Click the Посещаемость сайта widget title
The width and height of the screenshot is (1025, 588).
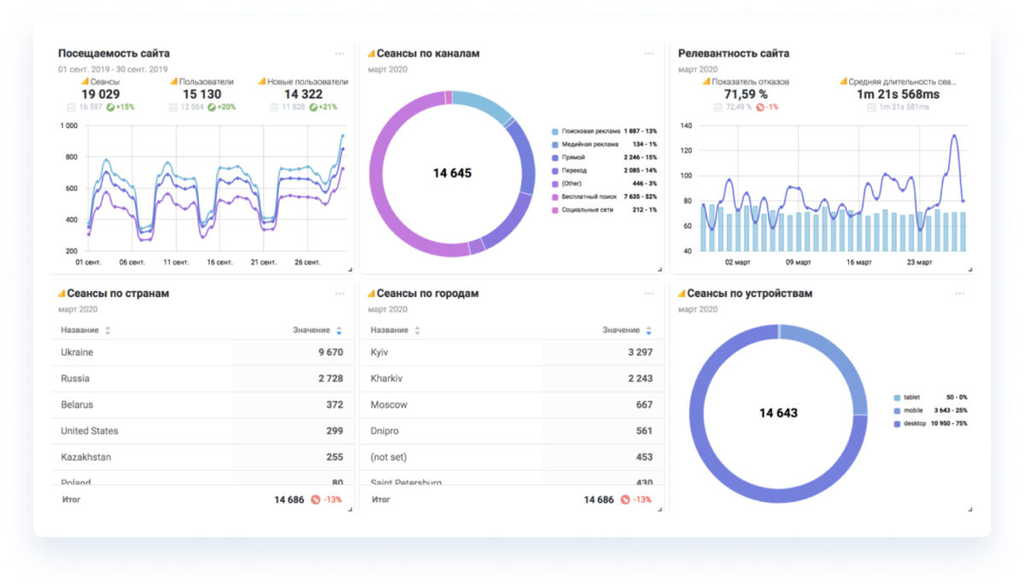[x=114, y=53]
